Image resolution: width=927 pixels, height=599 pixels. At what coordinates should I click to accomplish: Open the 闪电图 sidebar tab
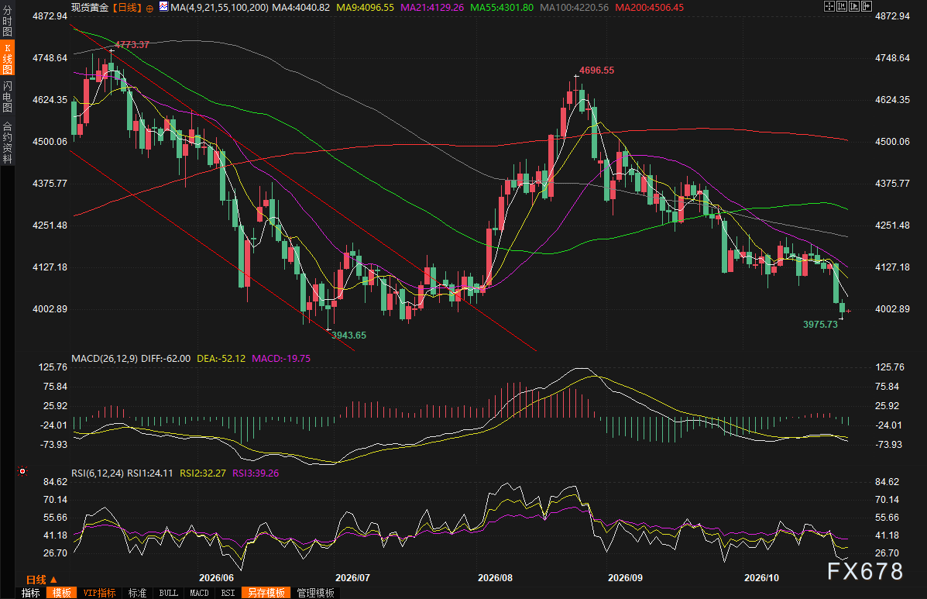[x=7, y=96]
